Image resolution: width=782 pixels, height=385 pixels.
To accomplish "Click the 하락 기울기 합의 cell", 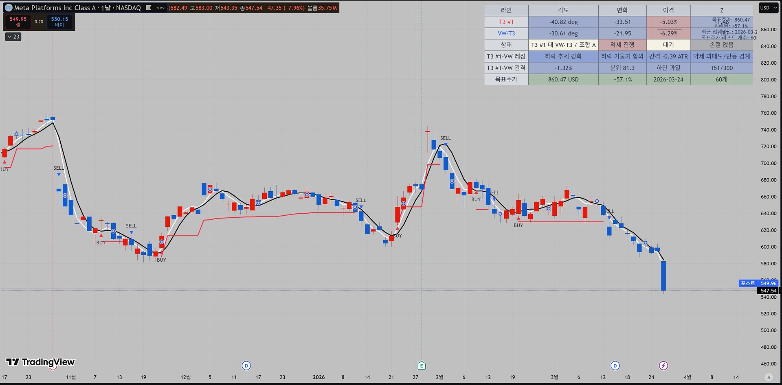I will coord(622,56).
